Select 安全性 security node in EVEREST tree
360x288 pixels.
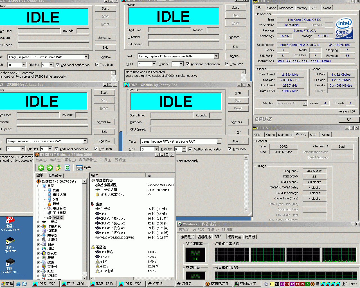[x=52, y=267]
